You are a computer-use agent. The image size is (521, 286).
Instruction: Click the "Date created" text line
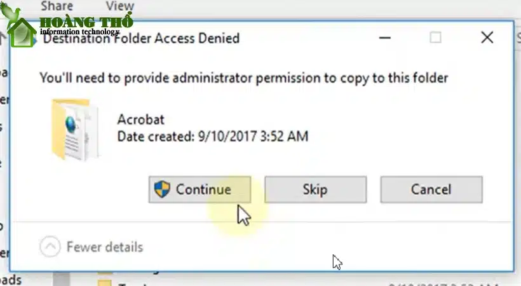tap(213, 137)
